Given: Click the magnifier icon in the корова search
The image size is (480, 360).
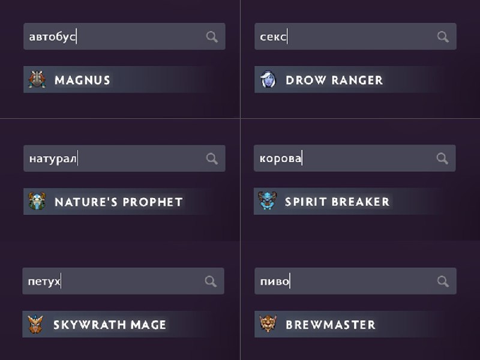Looking at the screenshot, I should click(442, 158).
